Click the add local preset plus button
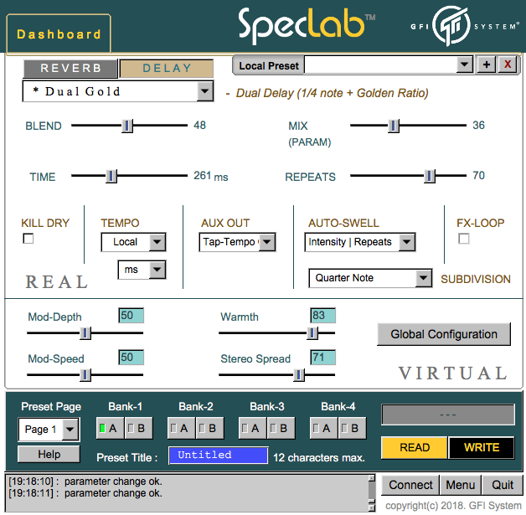This screenshot has height=515, width=526. (487, 64)
